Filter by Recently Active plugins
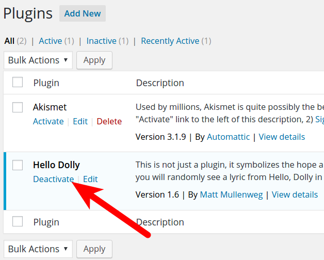The width and height of the screenshot is (324, 260). (170, 41)
